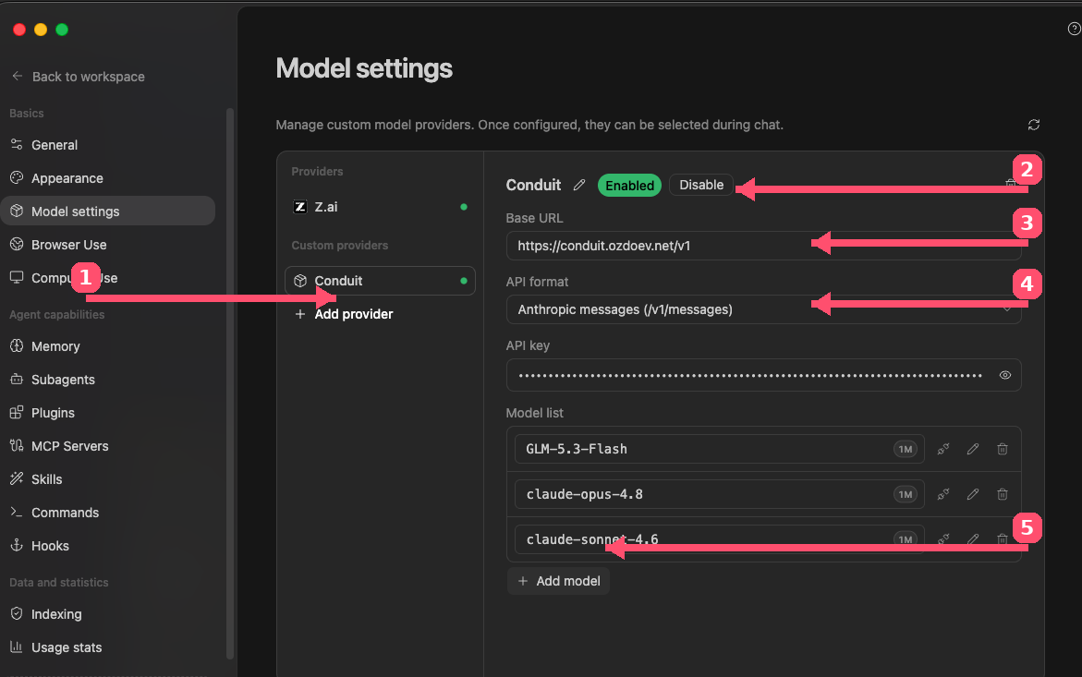
Task: Edit the claude-sonnet-4.6 model entry
Action: 973,539
